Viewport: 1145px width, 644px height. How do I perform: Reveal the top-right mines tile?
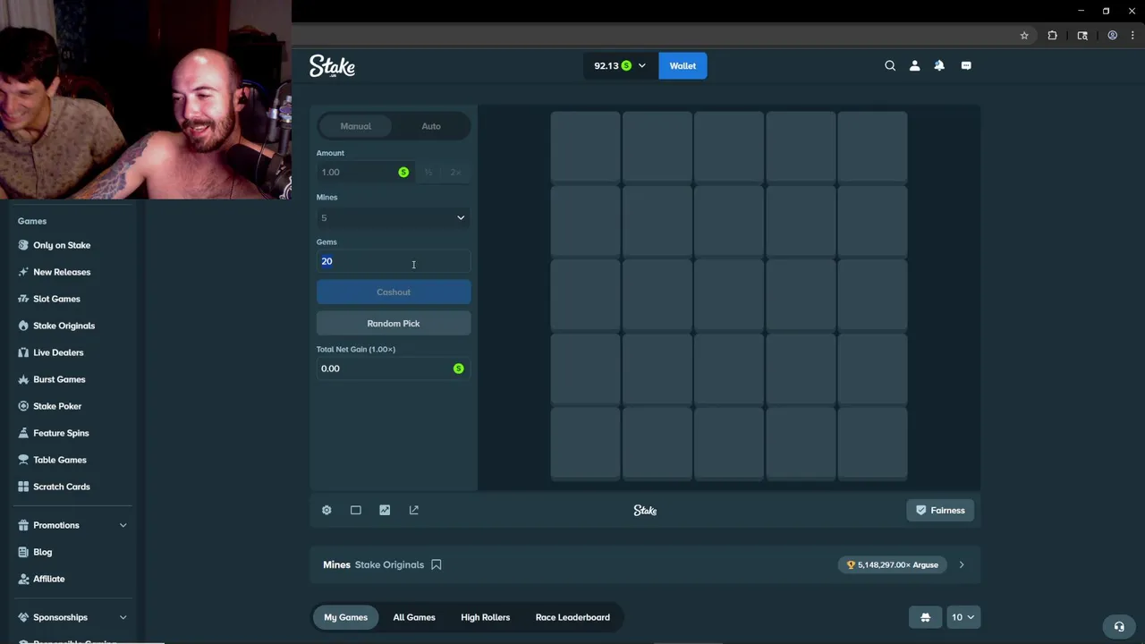point(872,147)
